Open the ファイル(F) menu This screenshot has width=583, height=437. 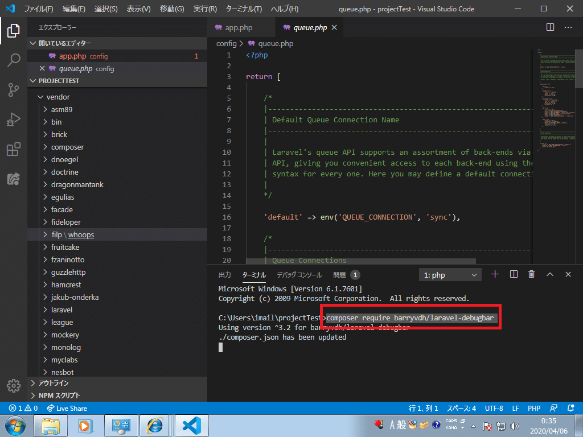(38, 9)
